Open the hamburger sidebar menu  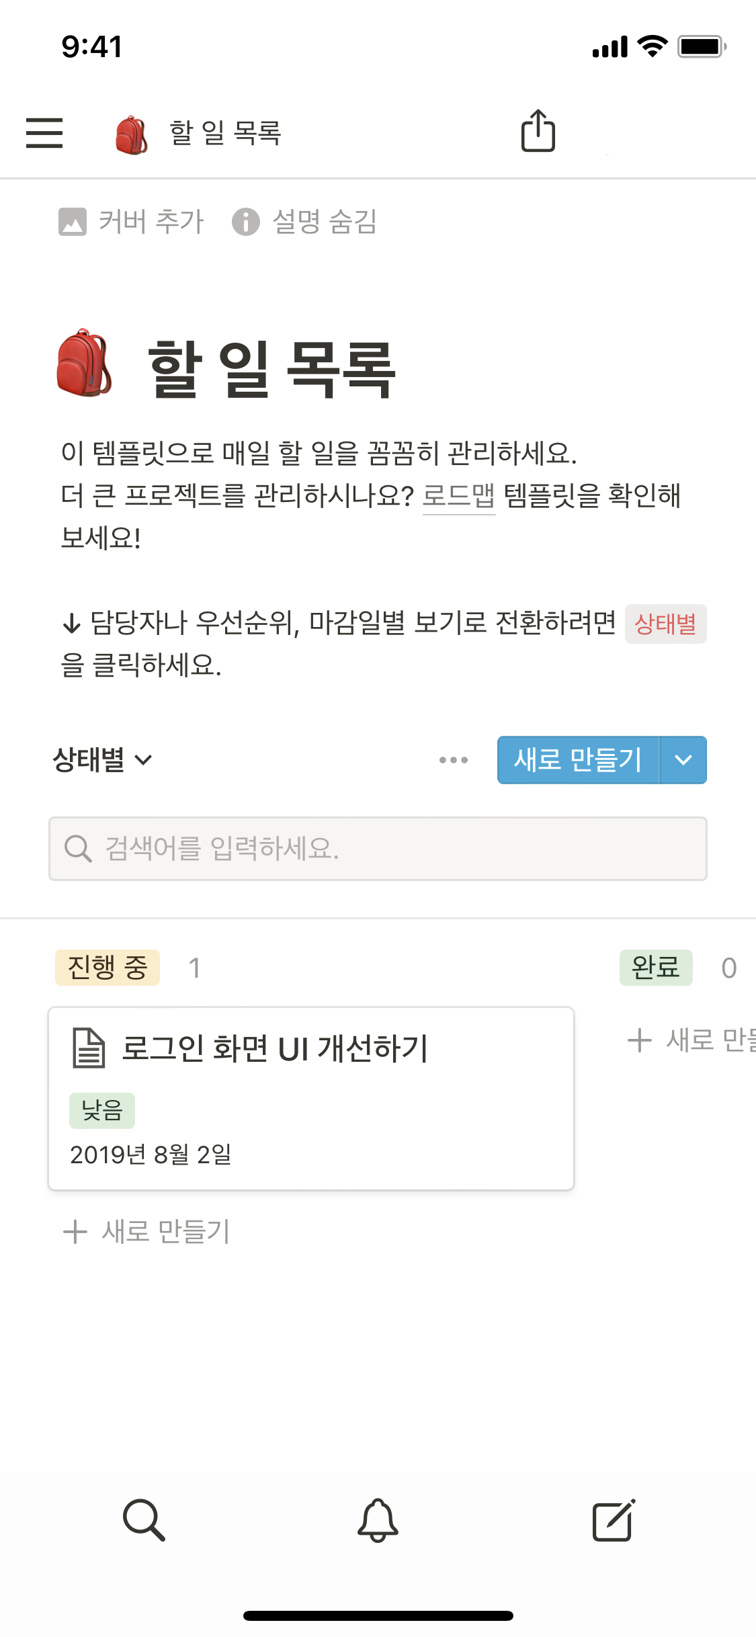(x=44, y=132)
